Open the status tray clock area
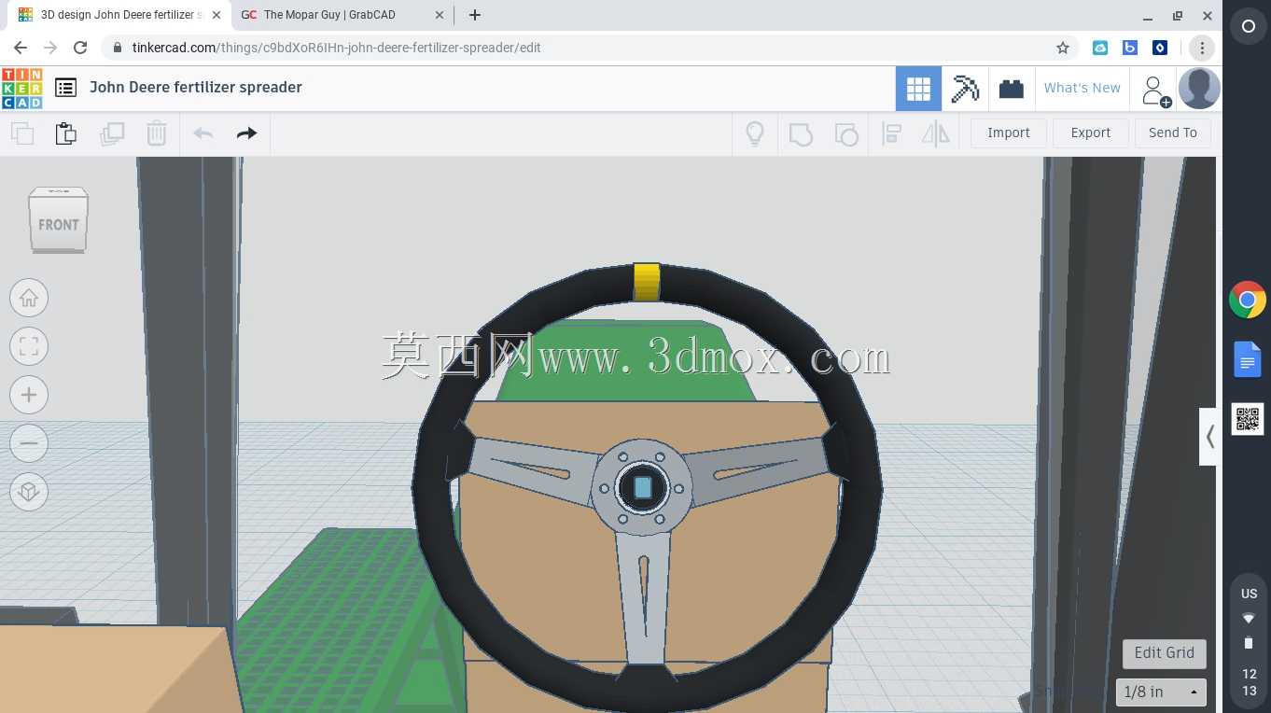Screen dimensions: 1271x713 (1249, 642)
